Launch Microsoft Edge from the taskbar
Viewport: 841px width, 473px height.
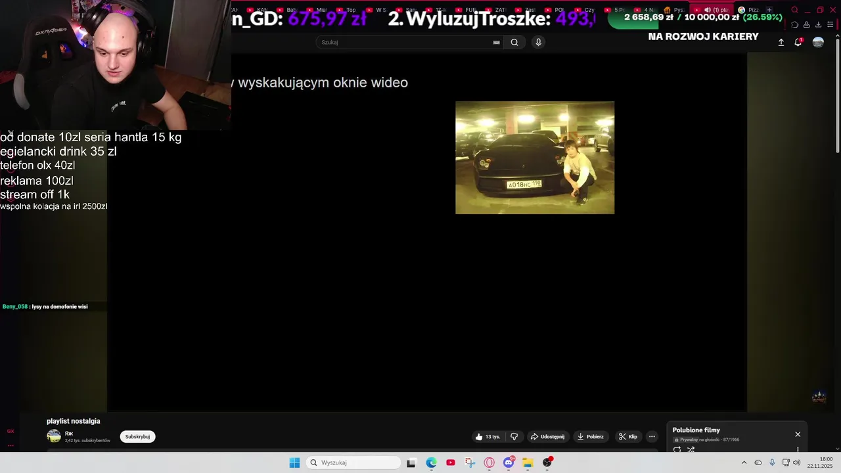tap(431, 462)
